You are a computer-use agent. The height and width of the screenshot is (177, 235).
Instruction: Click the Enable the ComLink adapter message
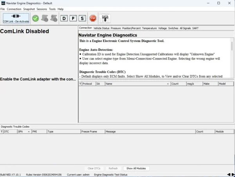38,79
